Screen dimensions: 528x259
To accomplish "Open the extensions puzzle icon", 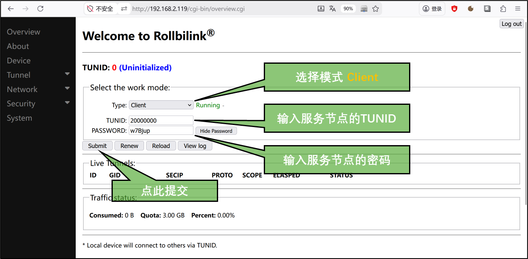I will coord(503,9).
